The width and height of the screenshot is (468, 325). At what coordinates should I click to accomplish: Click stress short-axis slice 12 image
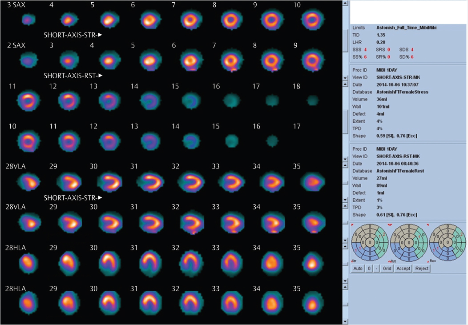point(66,100)
